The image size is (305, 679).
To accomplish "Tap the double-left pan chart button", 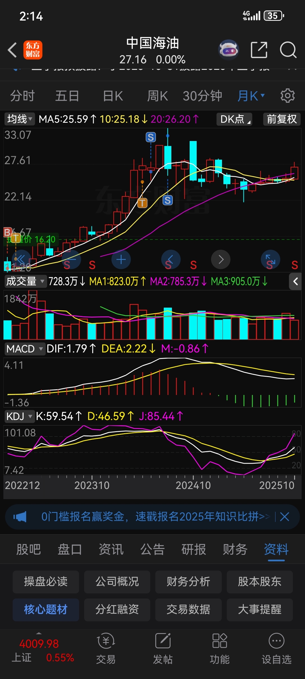I will 21,259.
